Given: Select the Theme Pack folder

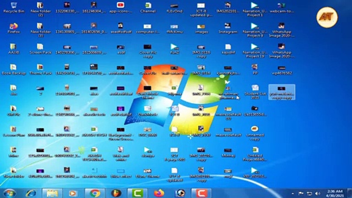Looking at the screenshot, I should [40, 69].
